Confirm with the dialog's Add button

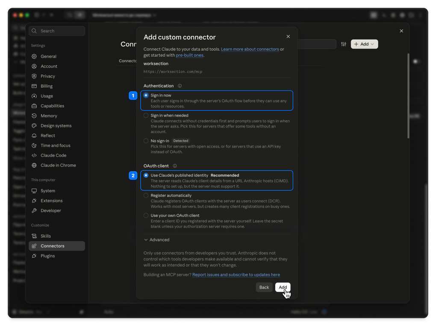point(283,287)
